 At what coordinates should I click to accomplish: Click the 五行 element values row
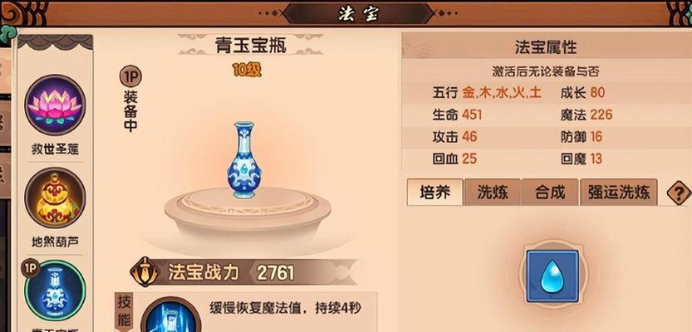(487, 93)
